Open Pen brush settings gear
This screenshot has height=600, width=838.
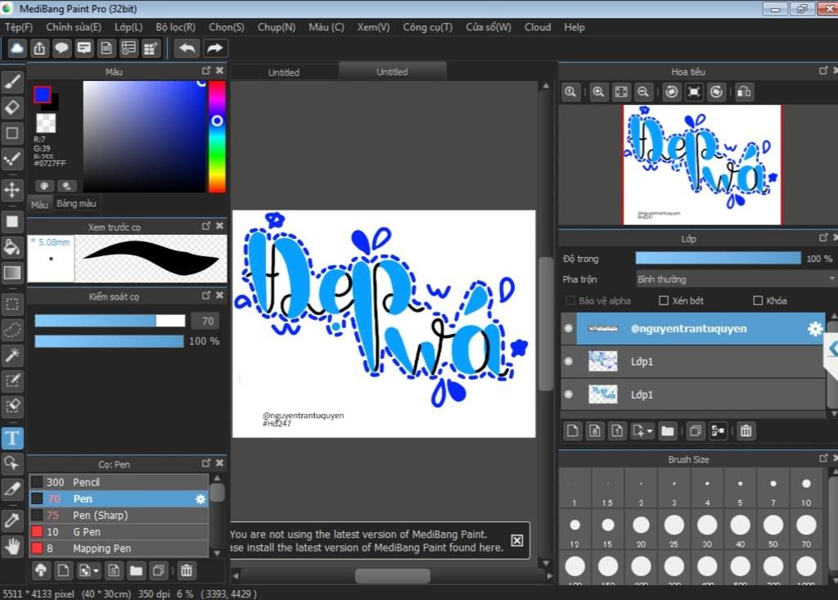(x=200, y=499)
